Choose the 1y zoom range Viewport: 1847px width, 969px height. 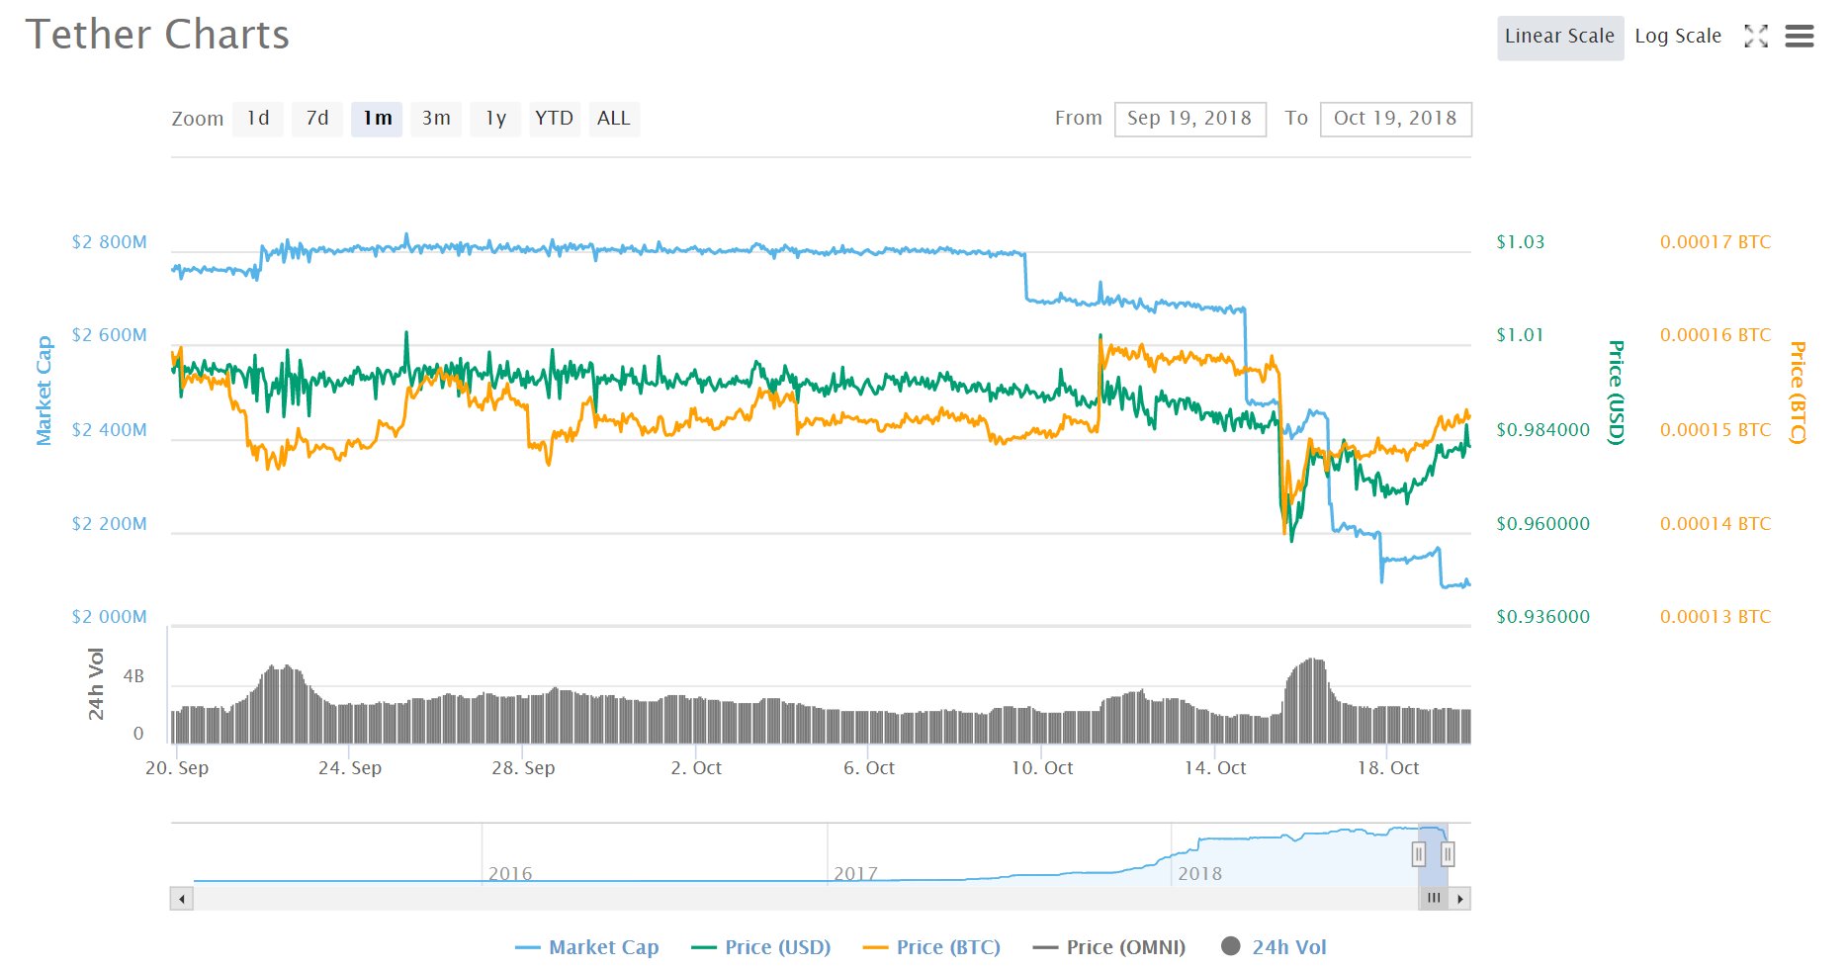pos(495,119)
